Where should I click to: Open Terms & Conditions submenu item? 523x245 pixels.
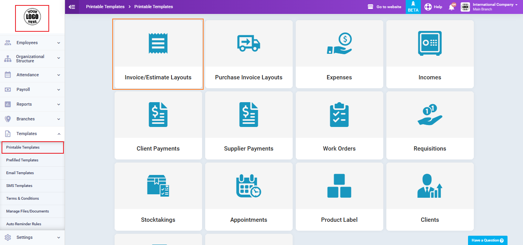coord(33,199)
